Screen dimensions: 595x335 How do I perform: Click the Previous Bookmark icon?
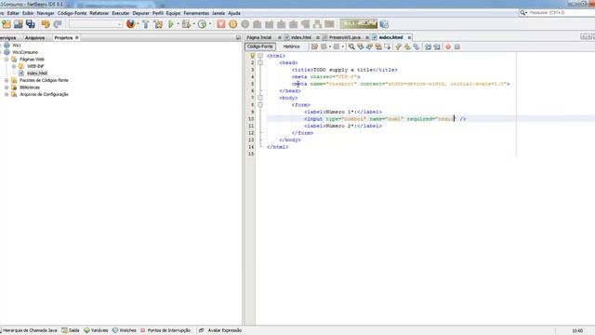[398, 47]
